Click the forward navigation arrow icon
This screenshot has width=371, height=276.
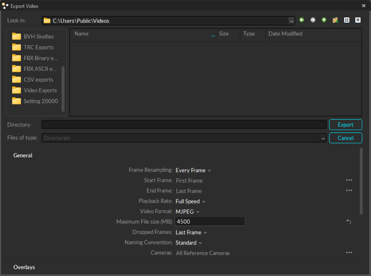[x=313, y=20]
